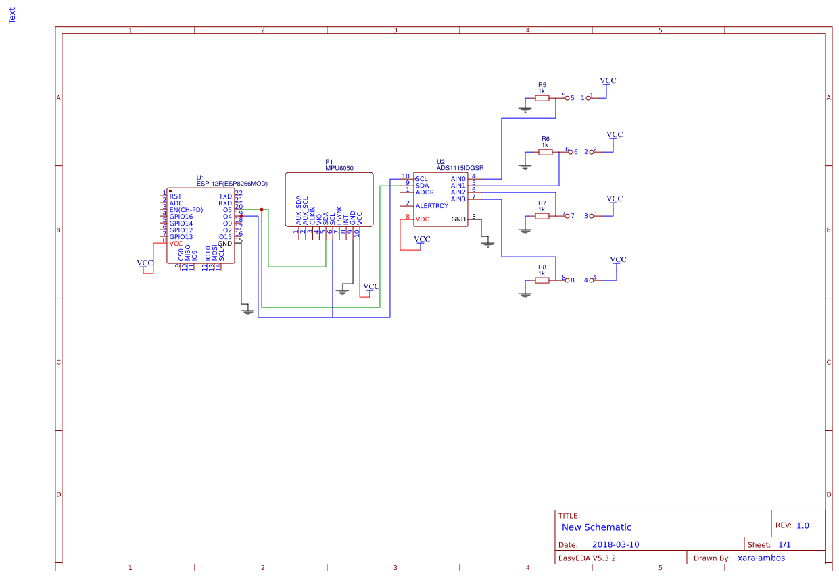Select the VCC symbol wired to connector pin 1

tap(608, 82)
